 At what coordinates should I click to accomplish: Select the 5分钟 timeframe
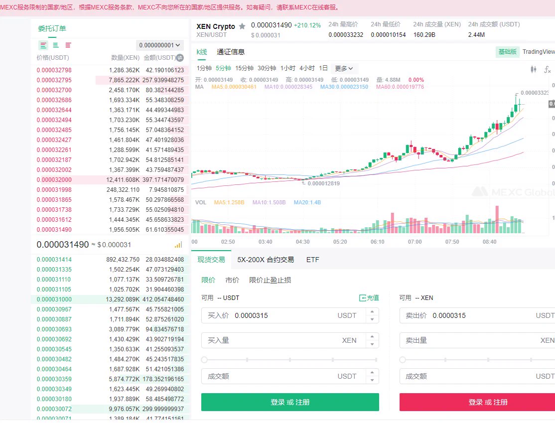[223, 68]
